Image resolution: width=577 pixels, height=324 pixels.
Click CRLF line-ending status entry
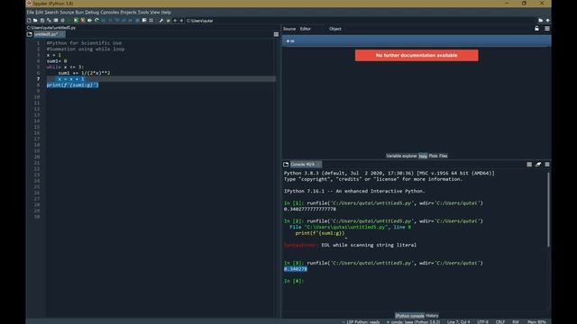click(500, 322)
